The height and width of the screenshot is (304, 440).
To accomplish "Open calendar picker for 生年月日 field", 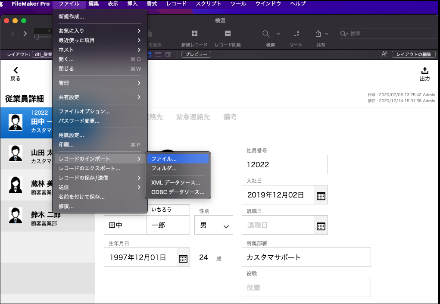I will 183,258.
